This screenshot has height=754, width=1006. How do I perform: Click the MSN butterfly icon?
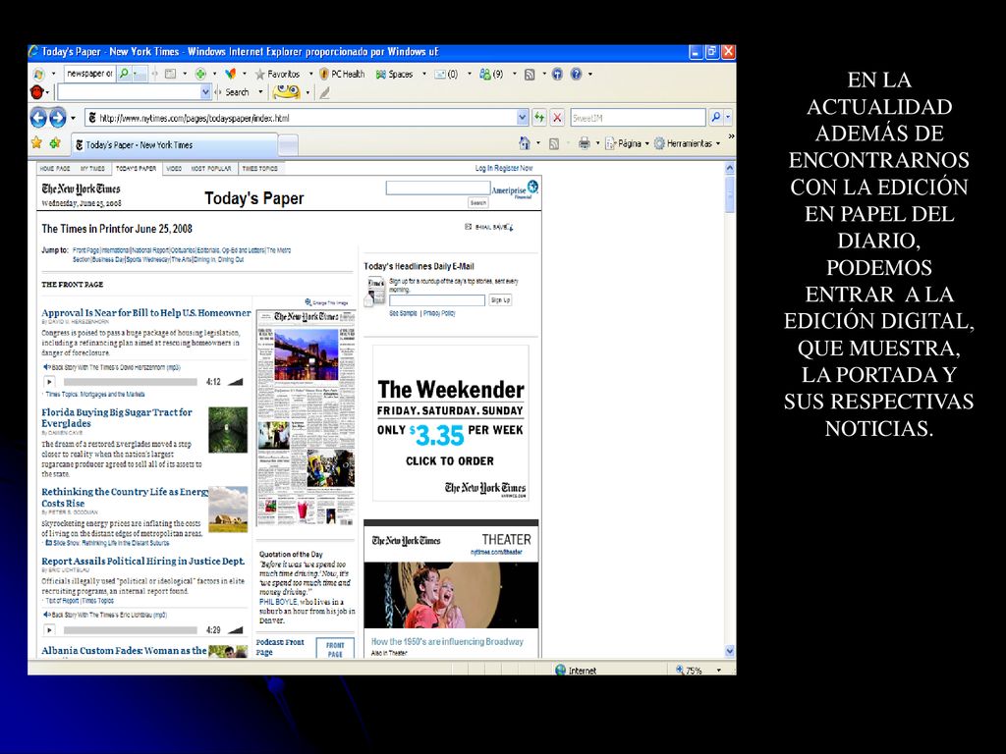pos(231,74)
